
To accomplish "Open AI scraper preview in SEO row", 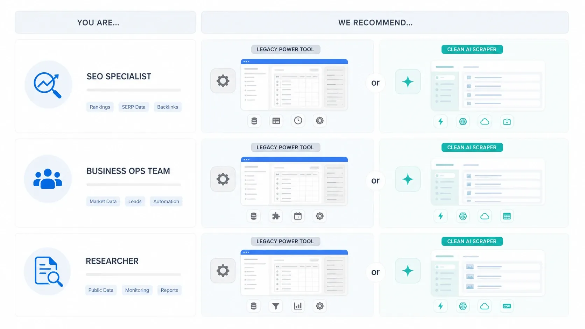I will 488,86.
